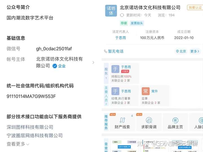Click the WeChat ID gh_0cdac2501faf
Image resolution: width=203 pixels, height=152 pixels.
[54, 49]
